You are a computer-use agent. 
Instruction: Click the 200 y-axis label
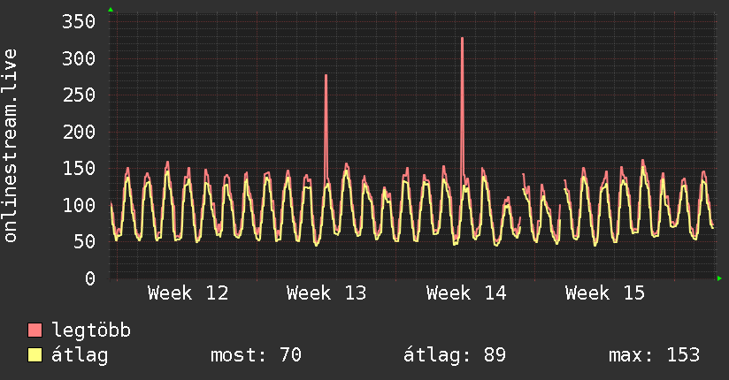[79, 132]
